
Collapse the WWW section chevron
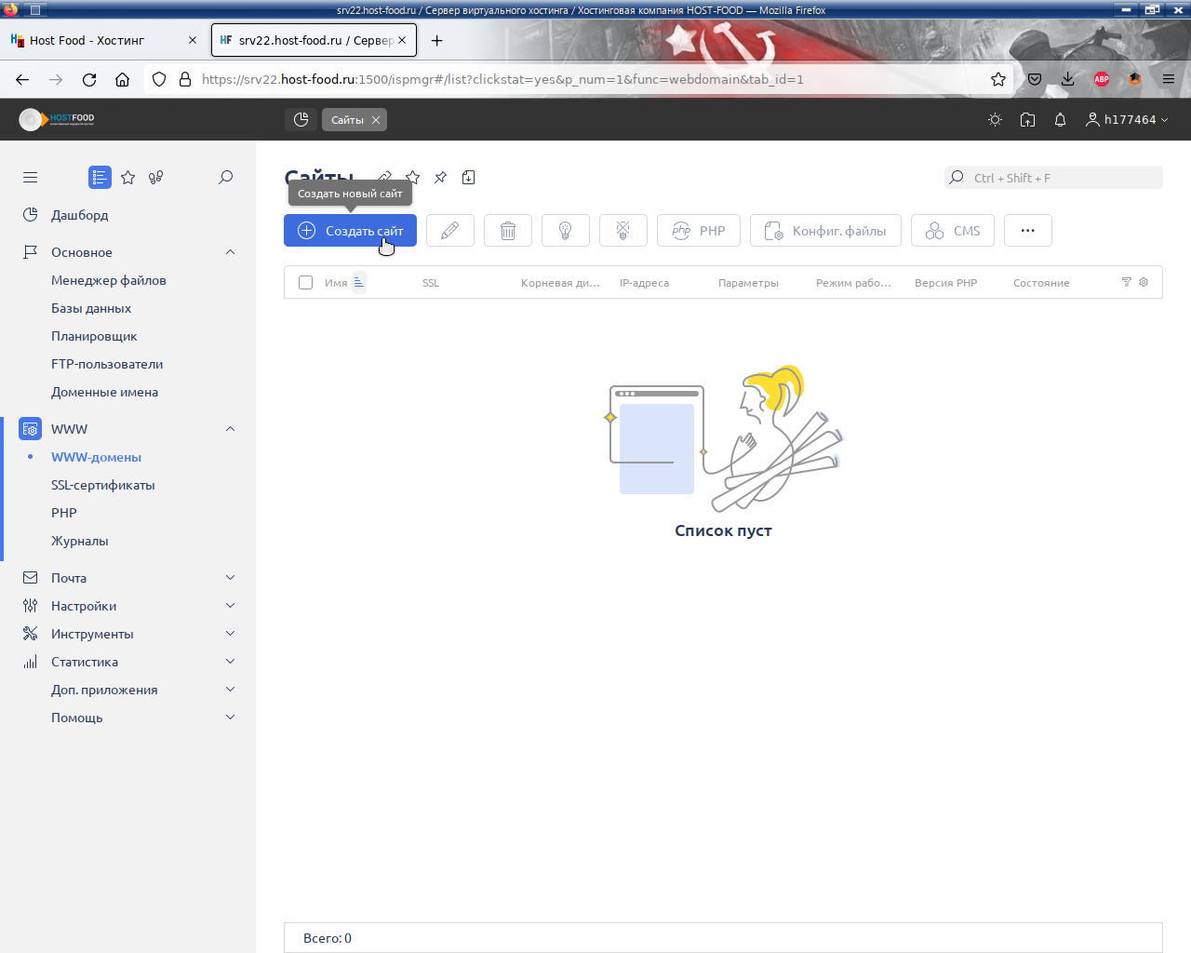pyautogui.click(x=230, y=429)
